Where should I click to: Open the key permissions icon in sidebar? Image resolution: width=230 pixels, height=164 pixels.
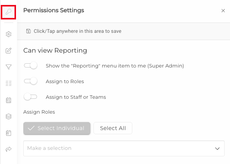pyautogui.click(x=8, y=12)
